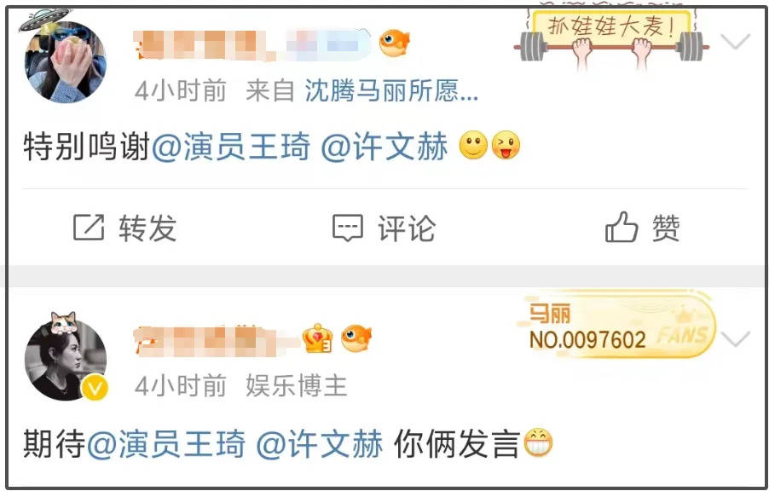Expand the first post's chevron menu
Image resolution: width=769 pixels, height=491 pixels.
(x=735, y=42)
